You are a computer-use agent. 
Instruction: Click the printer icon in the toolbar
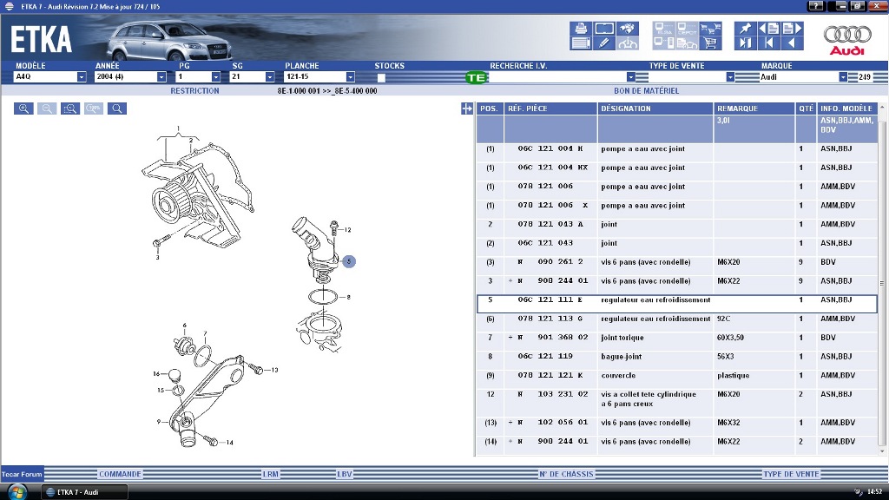581,29
